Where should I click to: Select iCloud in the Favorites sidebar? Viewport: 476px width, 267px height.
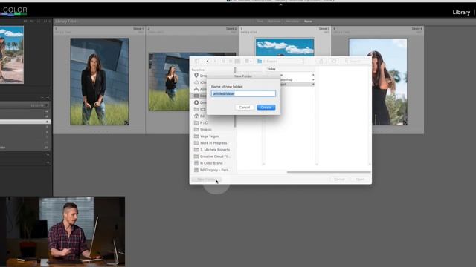point(200,82)
